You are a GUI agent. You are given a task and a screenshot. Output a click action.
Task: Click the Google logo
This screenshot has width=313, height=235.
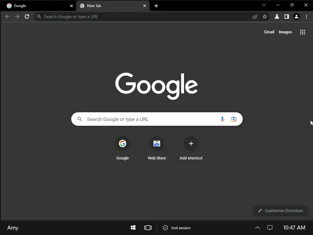pyautogui.click(x=157, y=86)
